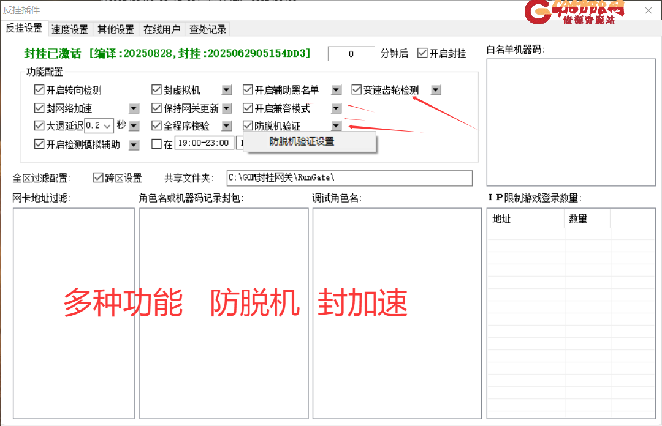Expand the 大退延迟 seconds combo box
This screenshot has width=662, height=426.
[107, 126]
